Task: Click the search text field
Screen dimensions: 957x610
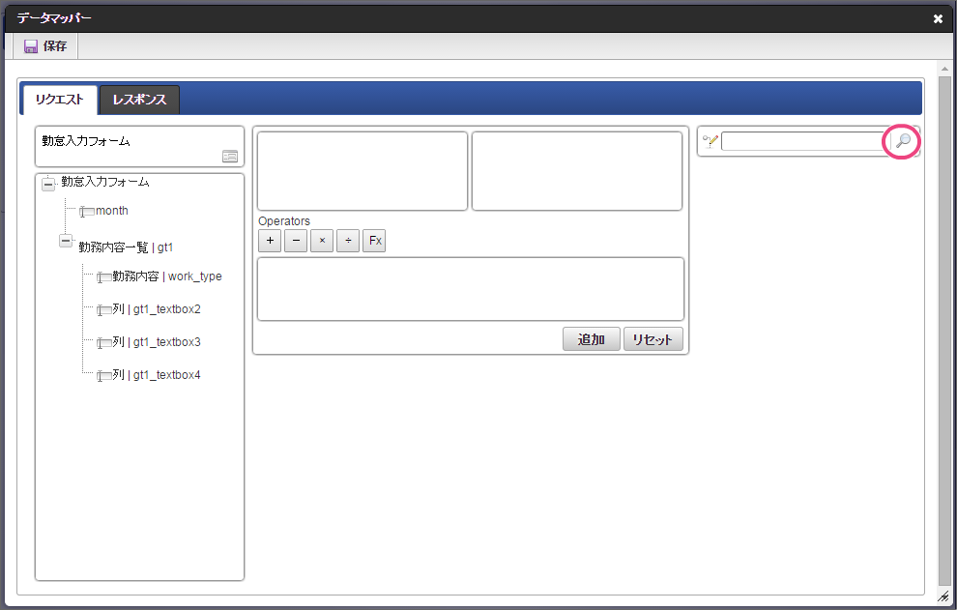Action: (x=804, y=142)
